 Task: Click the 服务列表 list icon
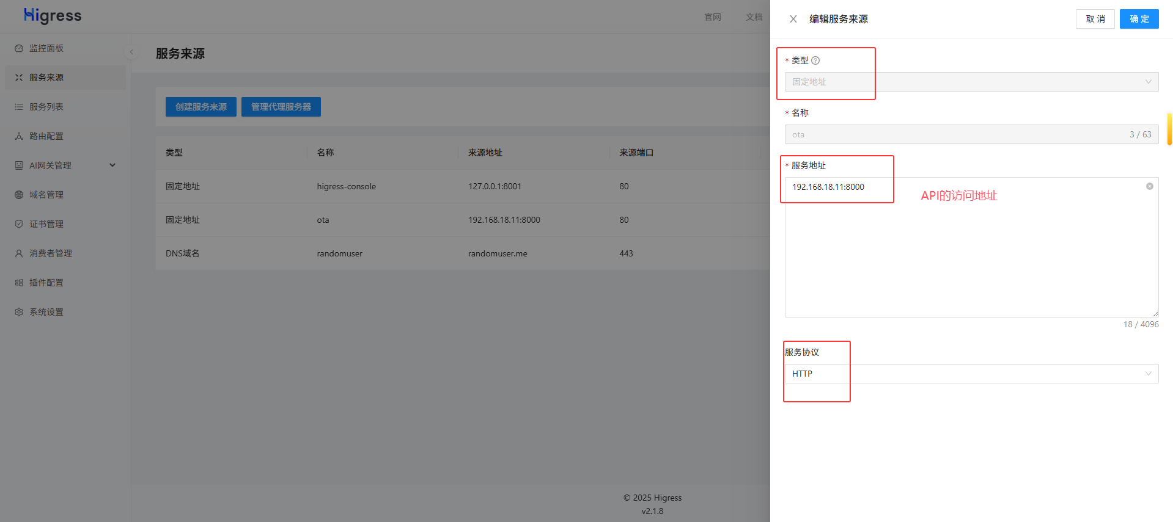19,107
